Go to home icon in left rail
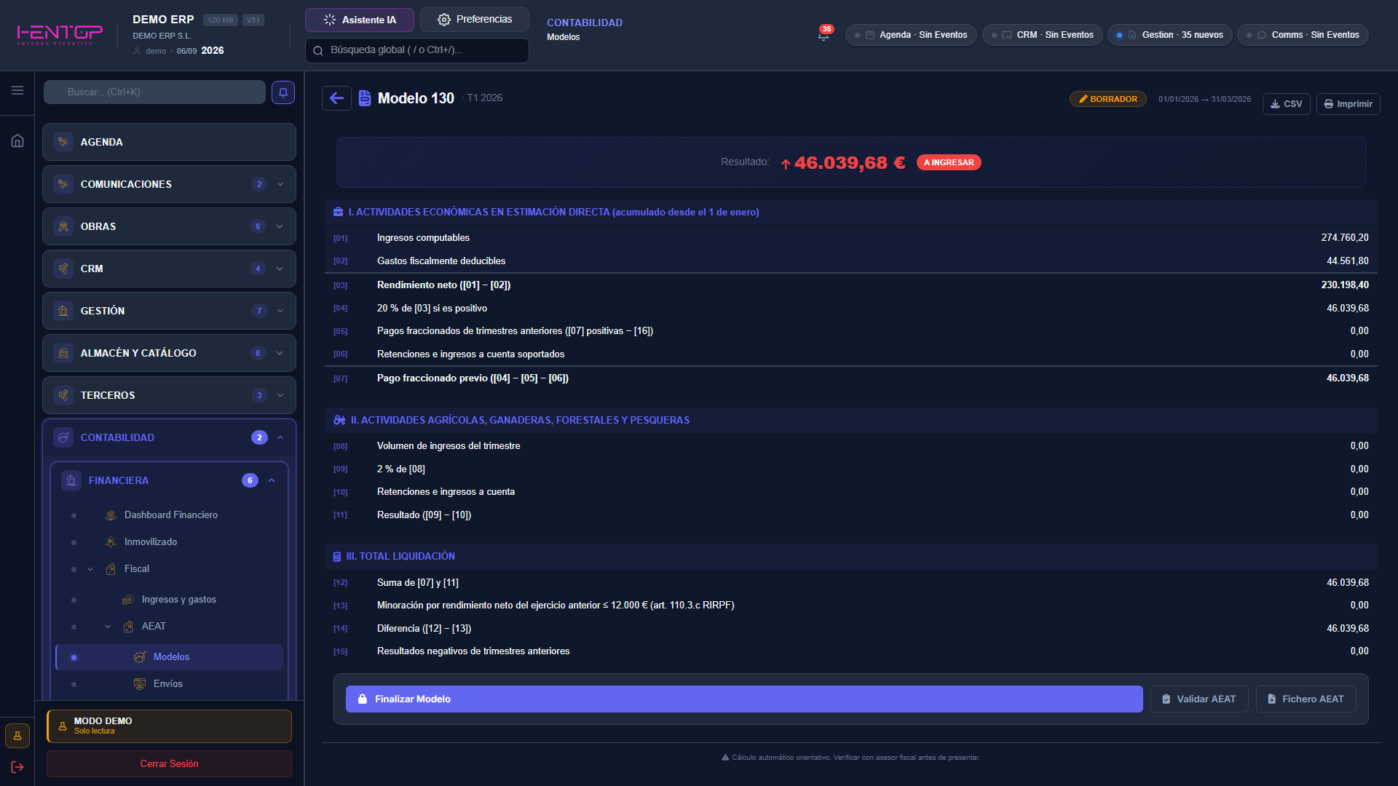 point(17,140)
